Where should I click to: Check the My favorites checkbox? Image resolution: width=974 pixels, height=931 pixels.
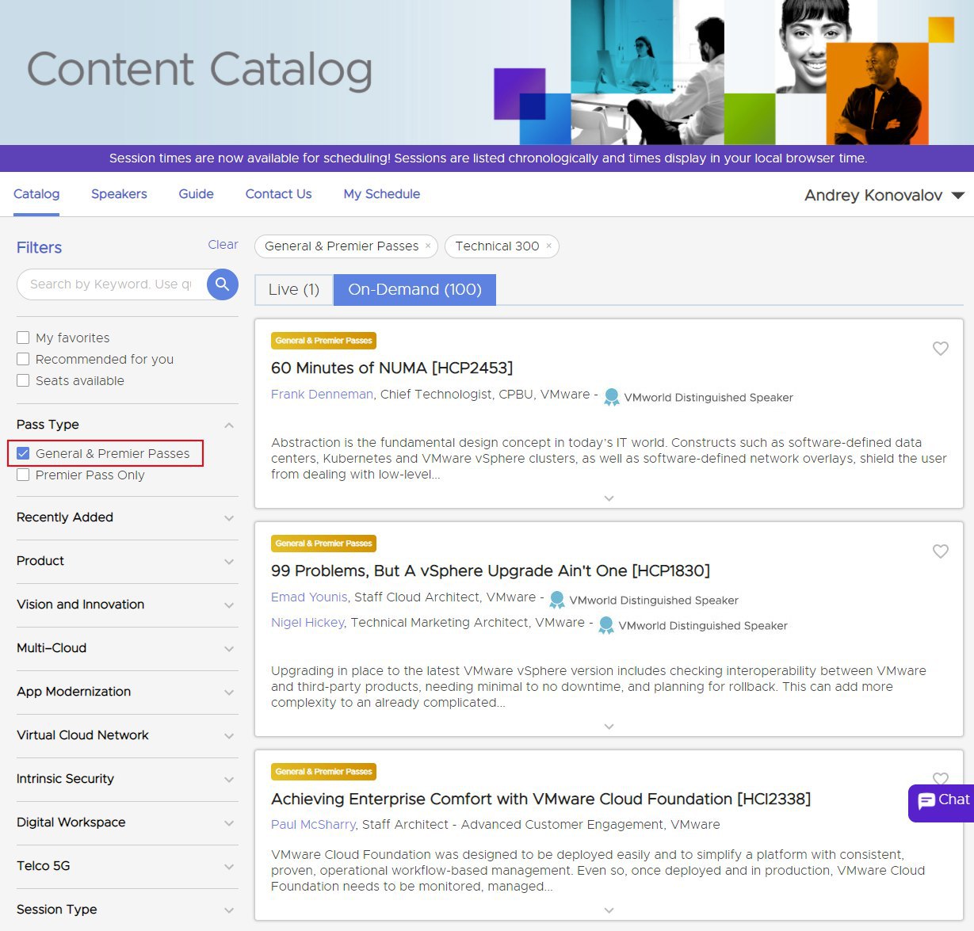pos(23,338)
